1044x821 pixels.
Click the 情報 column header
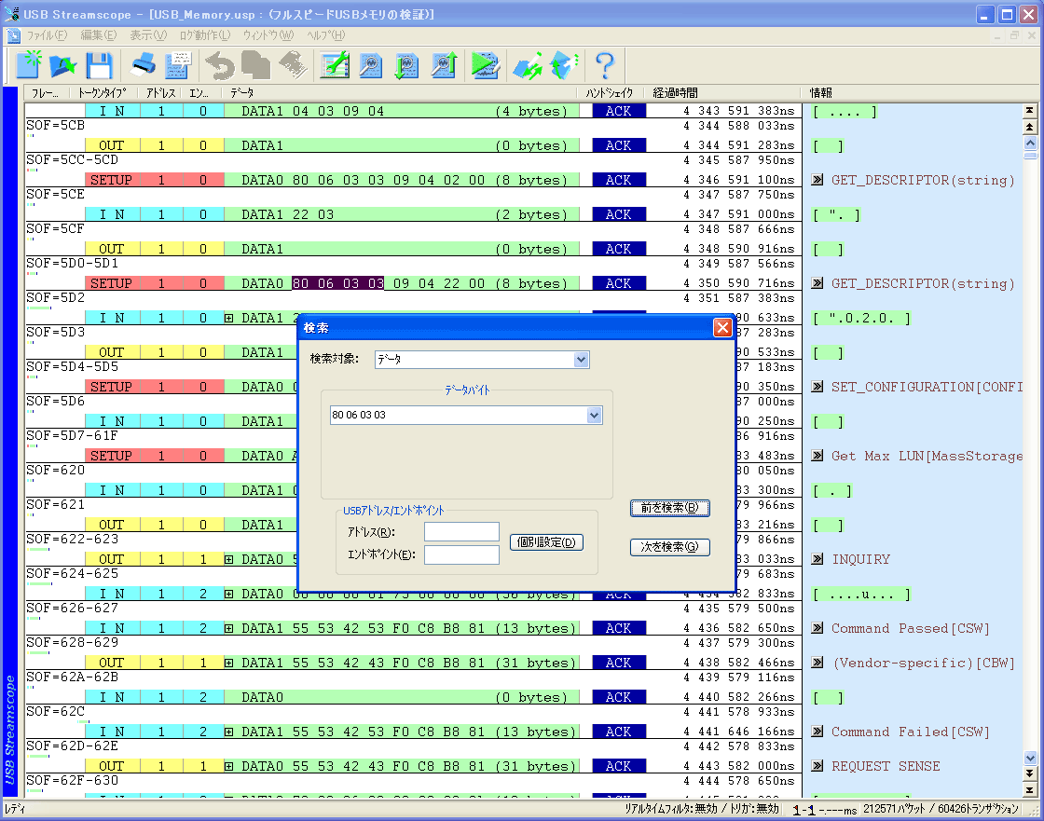click(821, 93)
